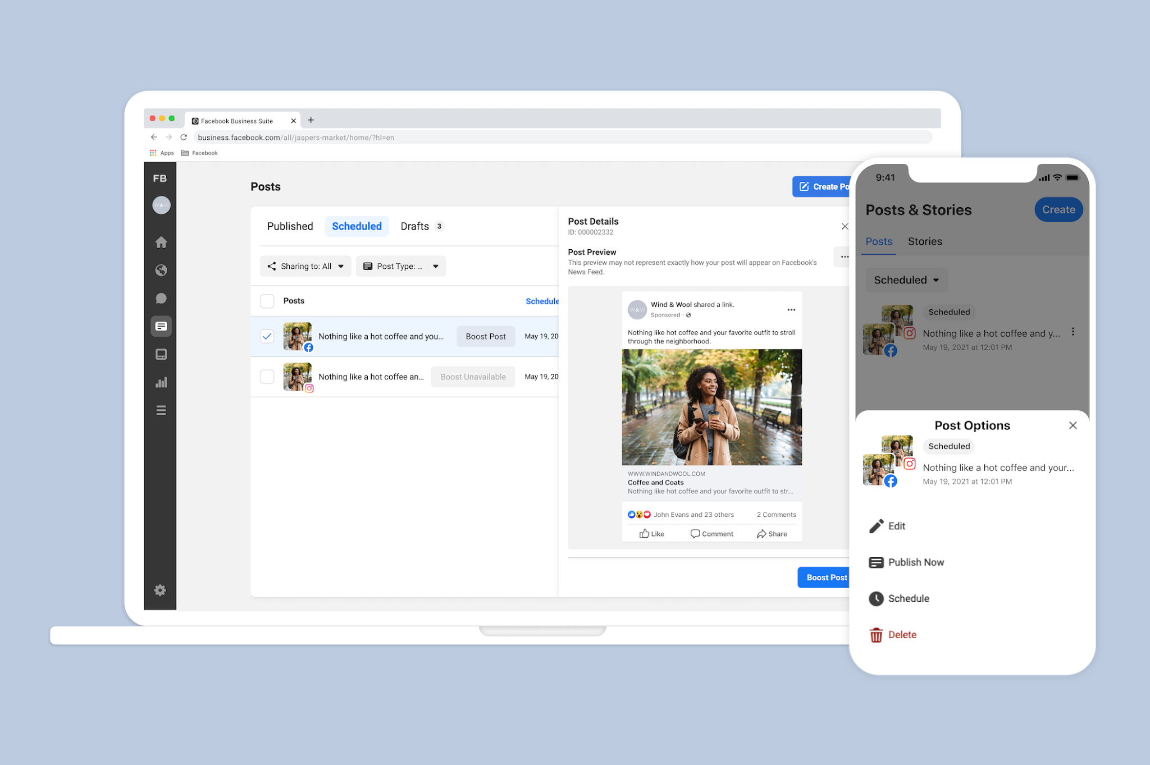This screenshot has height=765, width=1150.
Task: Open the Scheduled dropdown on the phone
Action: click(906, 280)
